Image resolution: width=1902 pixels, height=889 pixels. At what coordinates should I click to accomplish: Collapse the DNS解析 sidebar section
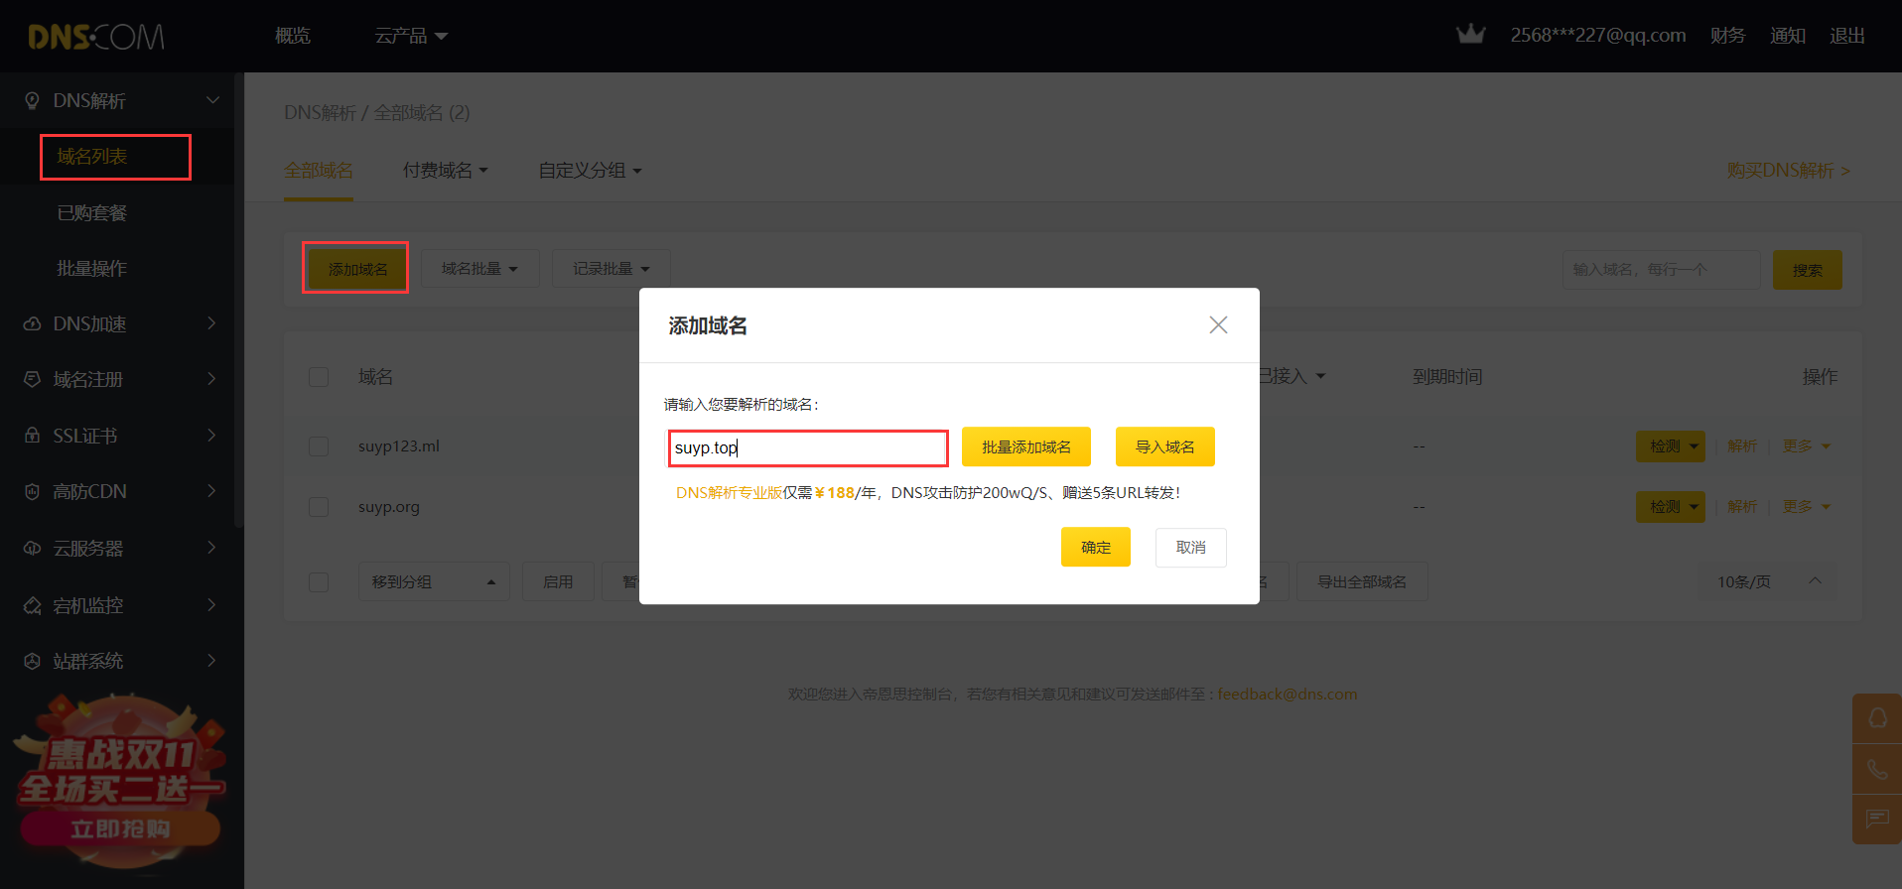coord(212,100)
